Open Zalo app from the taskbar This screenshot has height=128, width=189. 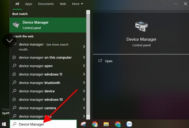click(129, 124)
